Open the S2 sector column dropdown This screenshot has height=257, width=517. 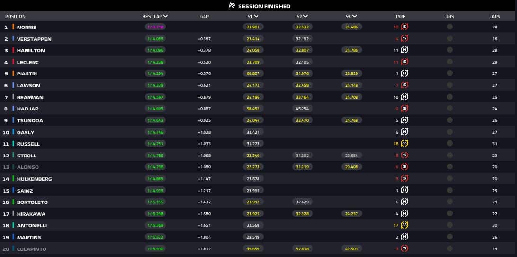306,16
